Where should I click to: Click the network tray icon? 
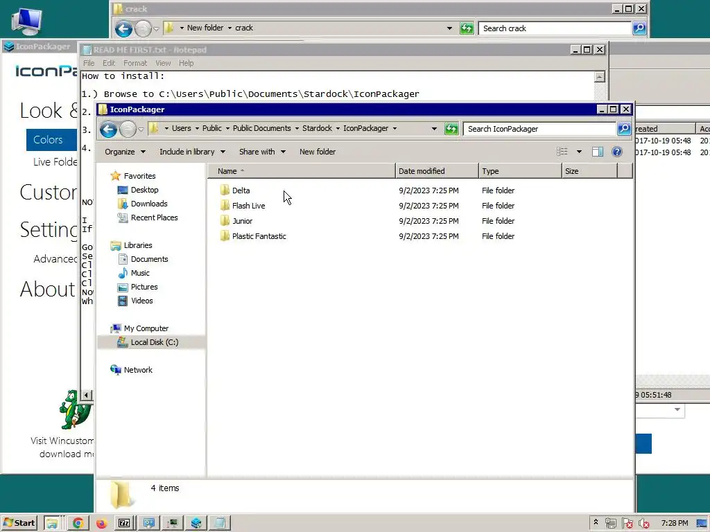pyautogui.click(x=610, y=524)
